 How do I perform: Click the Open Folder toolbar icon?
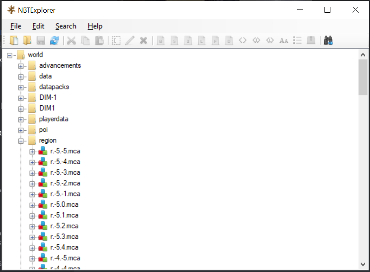coord(27,40)
